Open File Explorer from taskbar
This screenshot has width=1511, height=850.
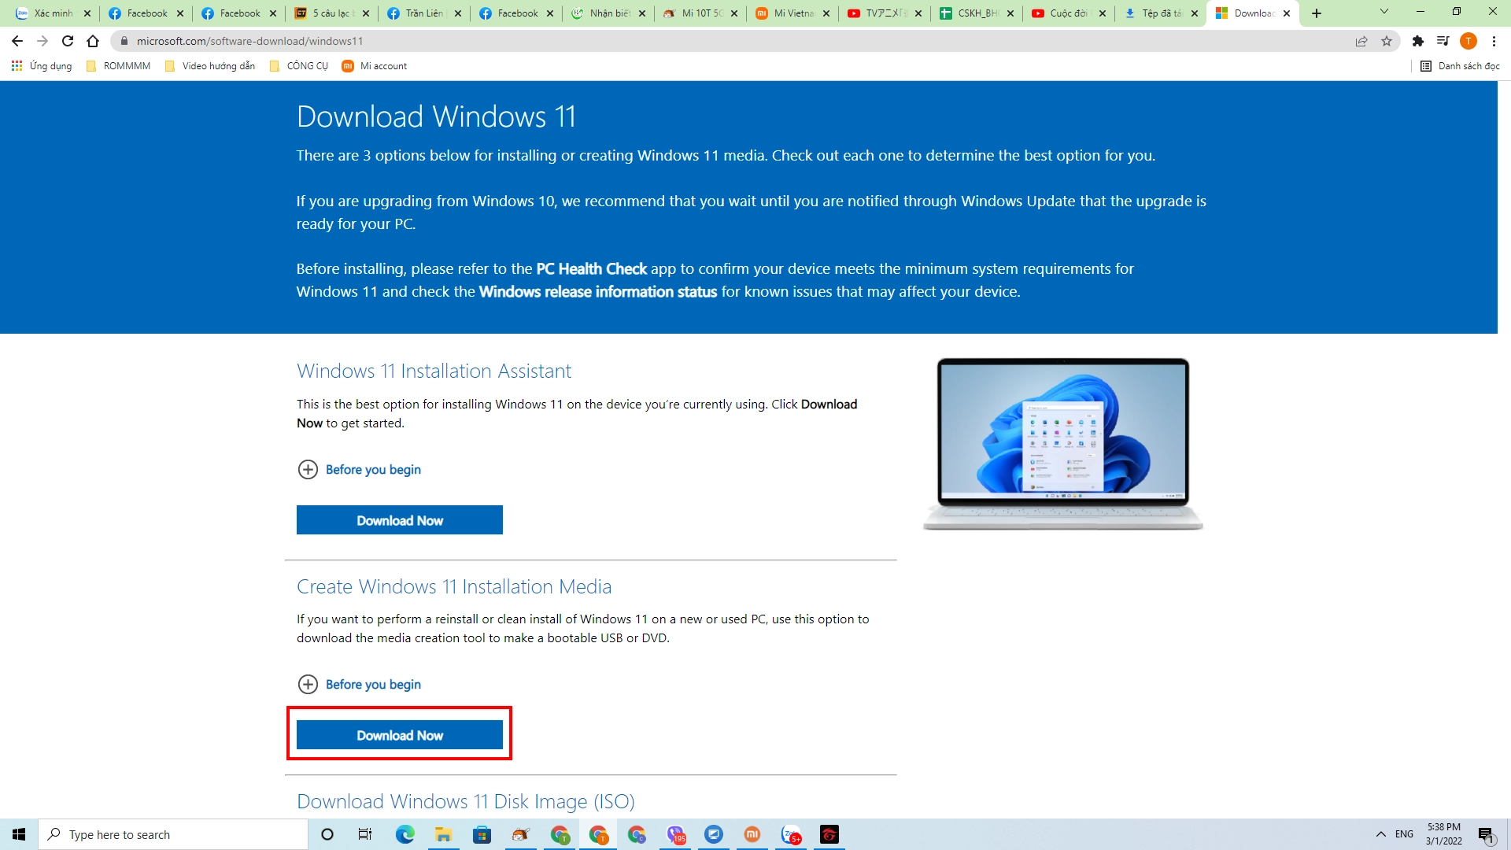click(x=443, y=834)
